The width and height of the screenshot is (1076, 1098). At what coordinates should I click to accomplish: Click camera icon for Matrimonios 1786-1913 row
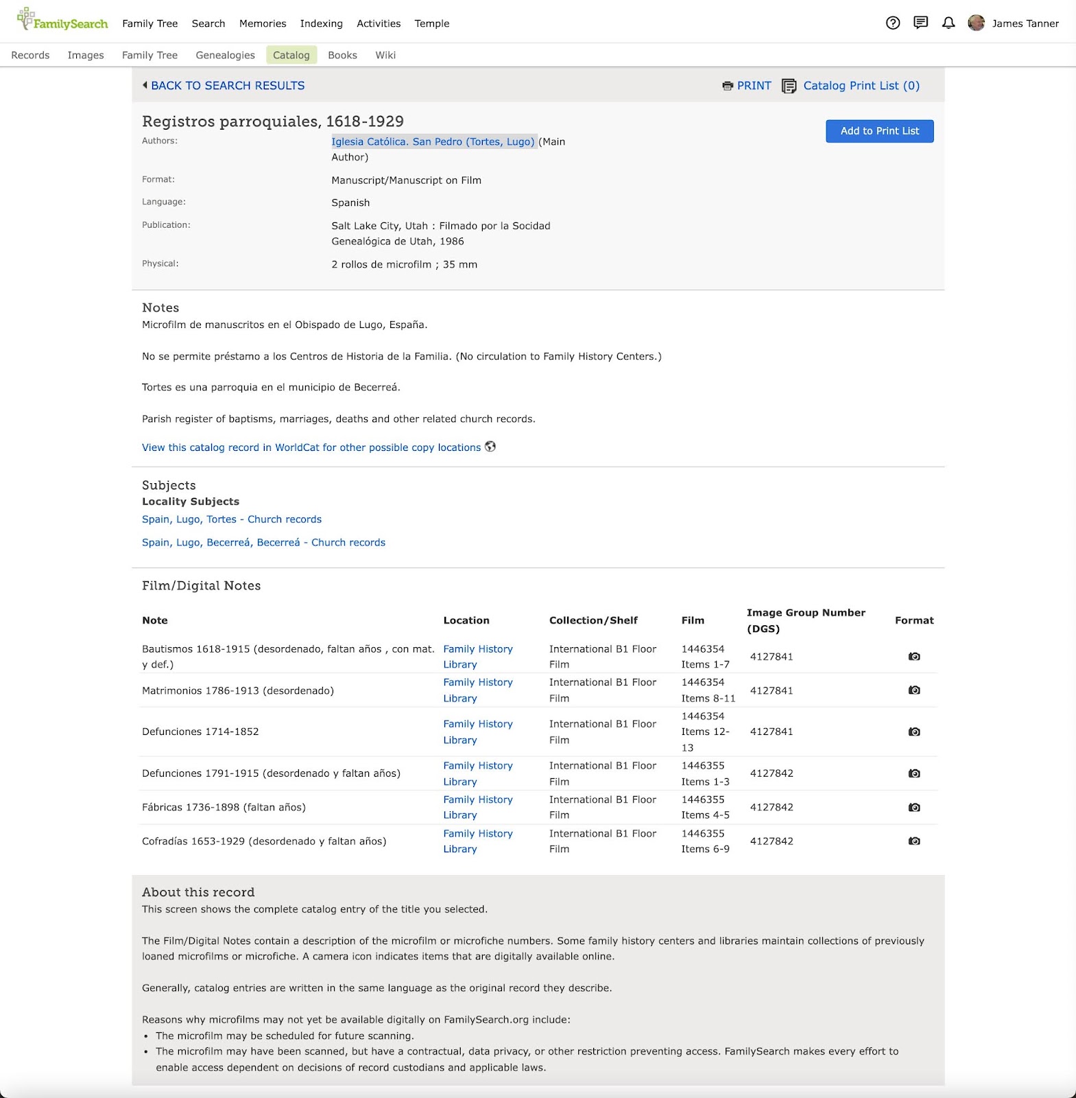[914, 690]
